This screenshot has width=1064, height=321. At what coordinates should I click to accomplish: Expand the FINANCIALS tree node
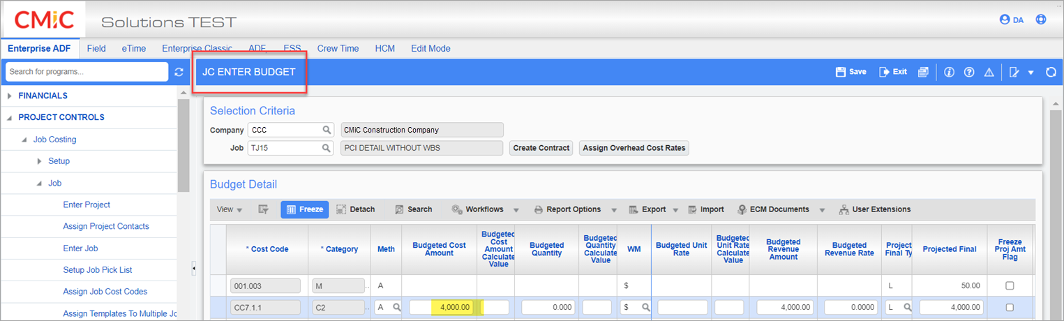10,96
